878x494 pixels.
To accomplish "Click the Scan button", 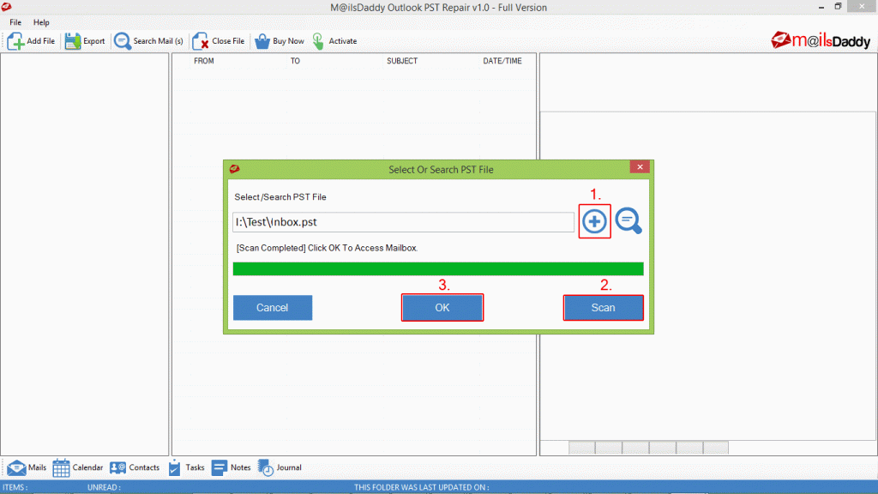I will click(x=603, y=308).
